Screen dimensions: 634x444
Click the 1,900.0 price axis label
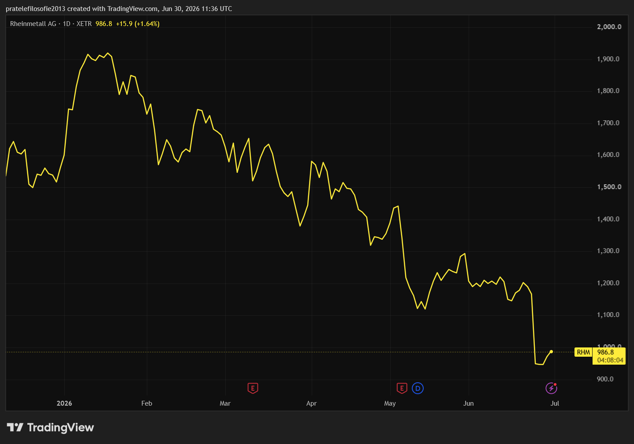tap(608, 59)
